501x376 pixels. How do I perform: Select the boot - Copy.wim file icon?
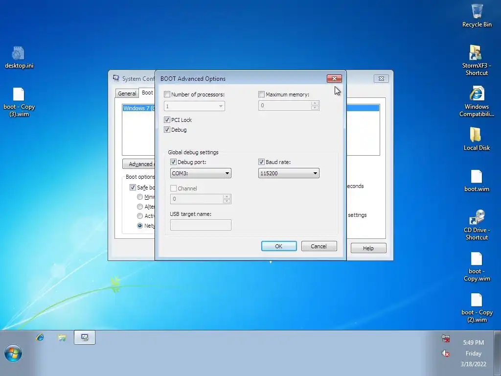pyautogui.click(x=477, y=267)
